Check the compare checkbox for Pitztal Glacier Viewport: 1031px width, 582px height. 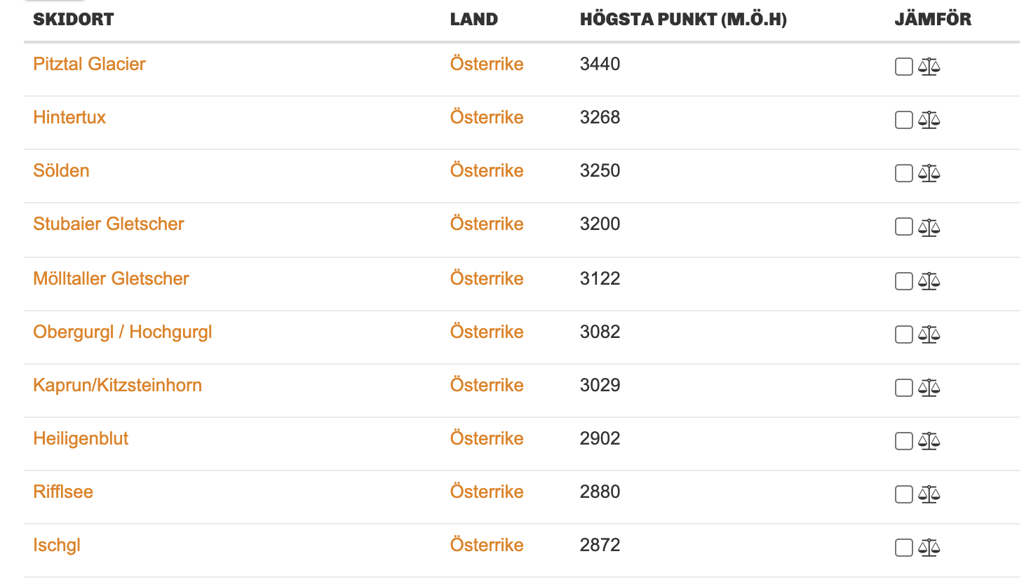(x=904, y=67)
